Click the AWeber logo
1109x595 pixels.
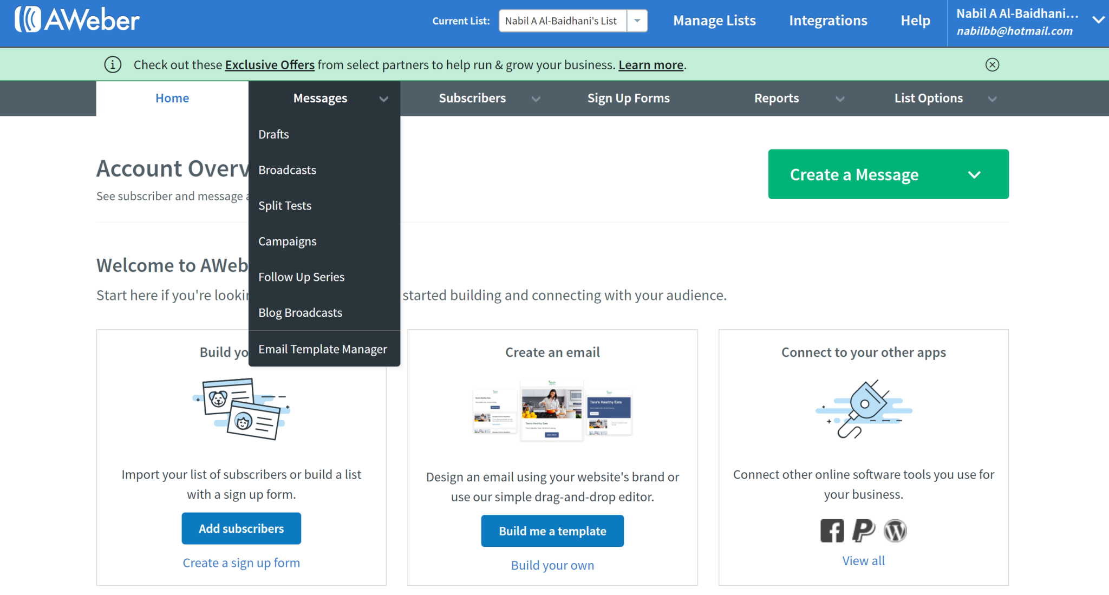click(77, 20)
